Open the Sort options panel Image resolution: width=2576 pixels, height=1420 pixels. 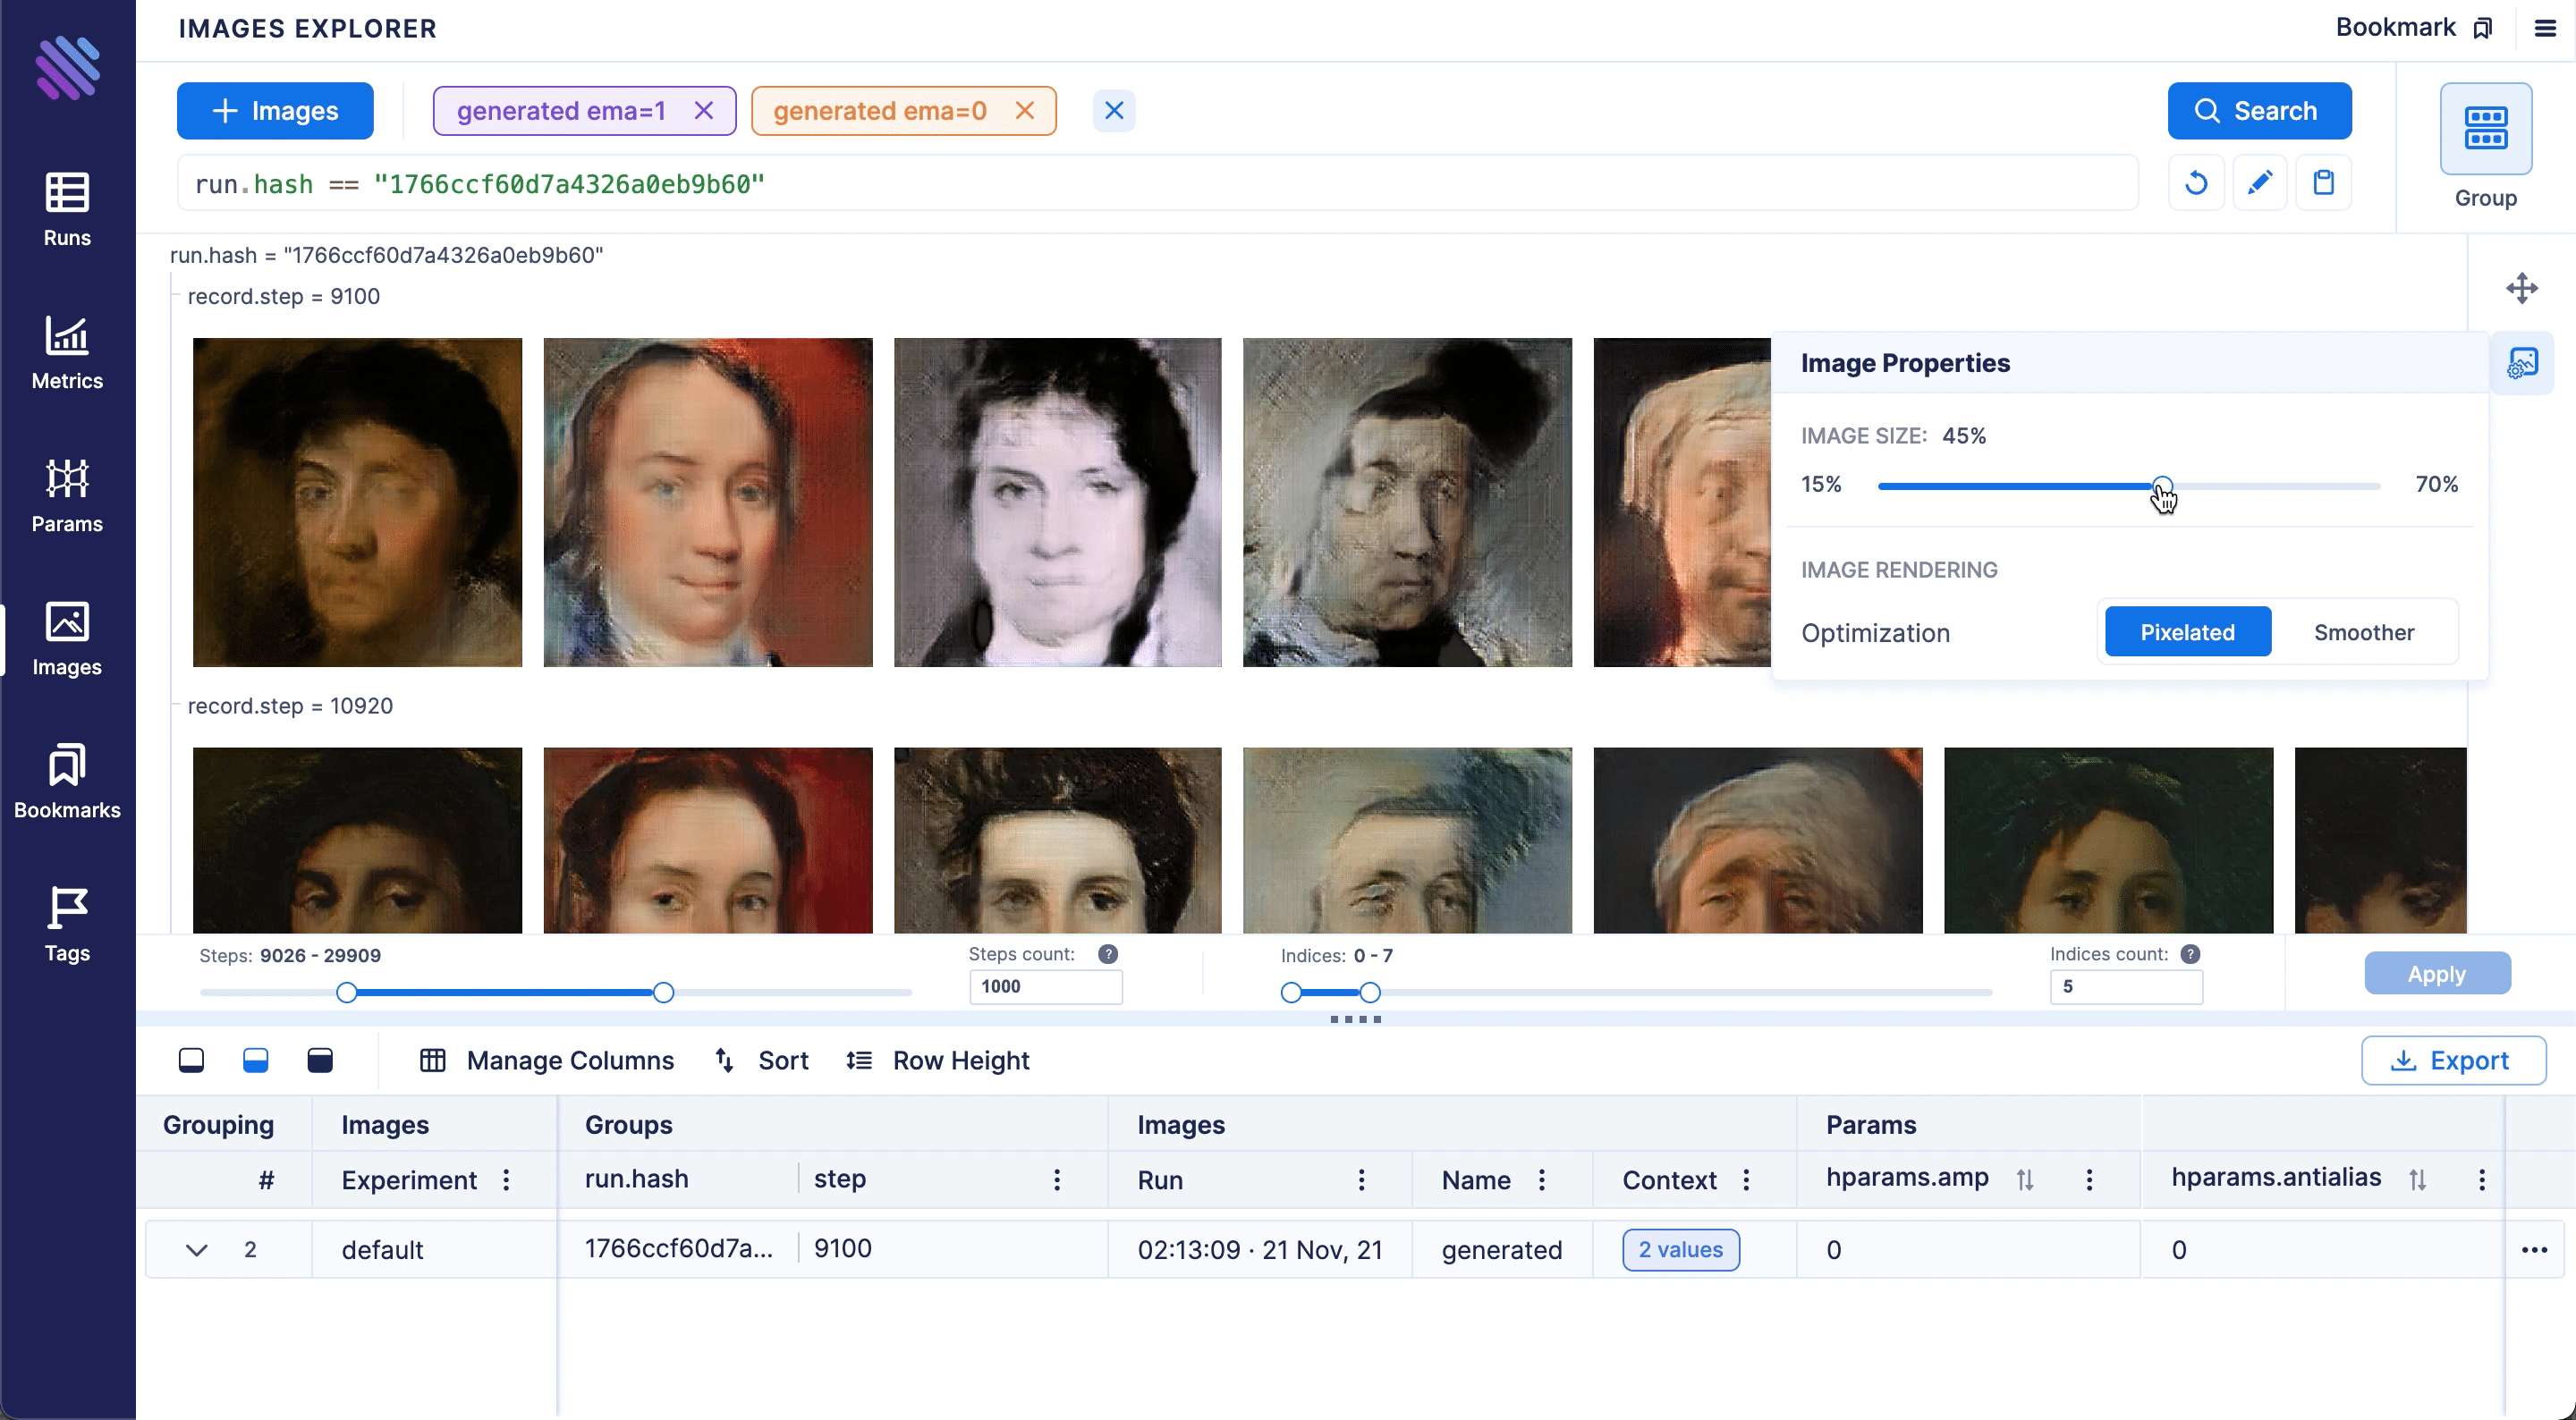(x=762, y=1060)
